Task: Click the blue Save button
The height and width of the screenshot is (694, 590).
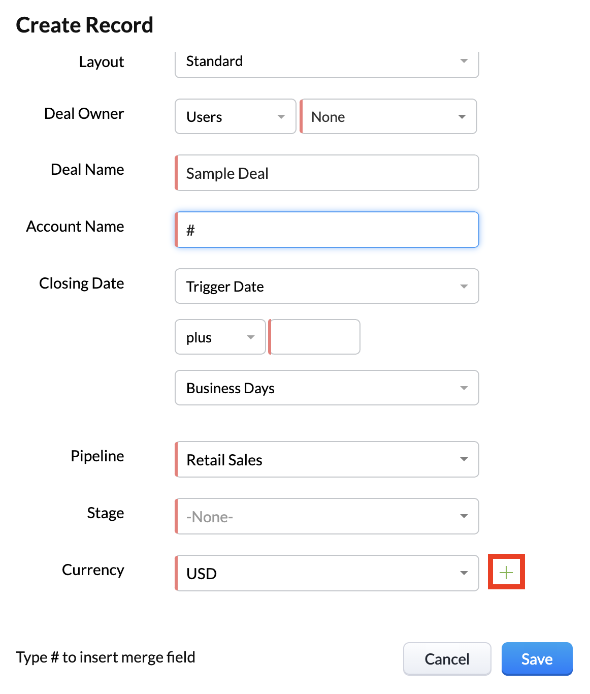Action: coord(537,659)
